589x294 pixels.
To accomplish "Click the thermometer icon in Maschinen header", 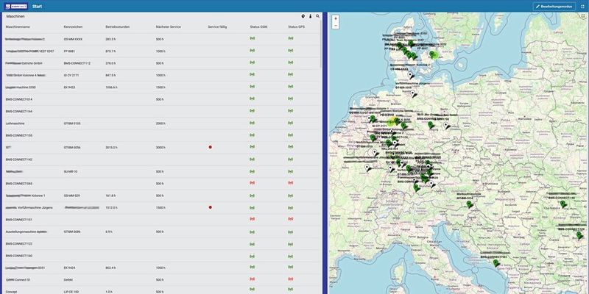I will pos(310,16).
